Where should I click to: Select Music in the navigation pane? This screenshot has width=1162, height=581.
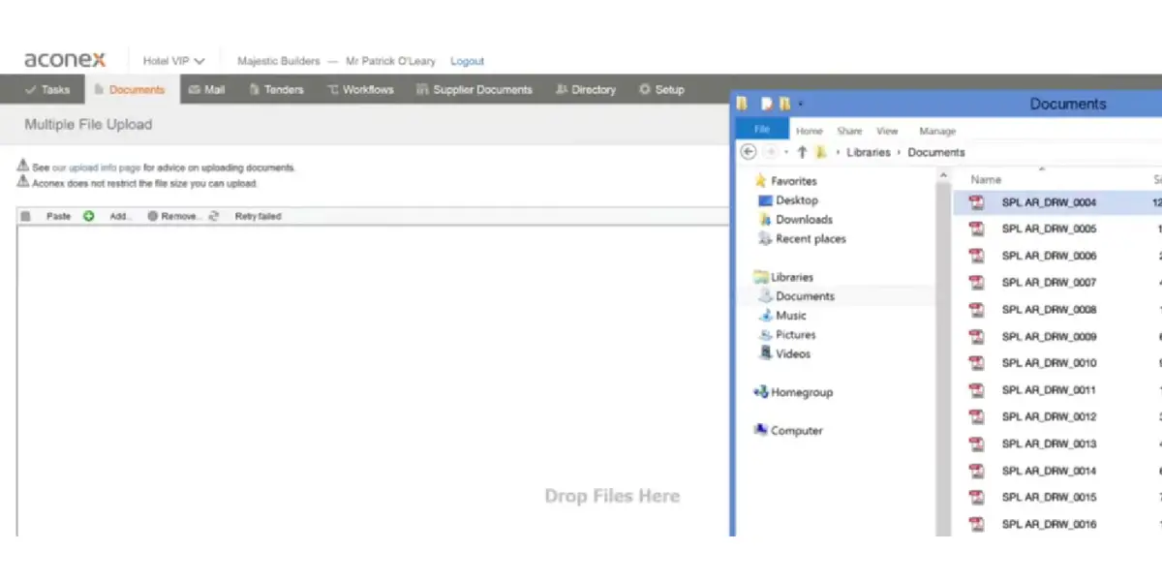click(x=782, y=316)
